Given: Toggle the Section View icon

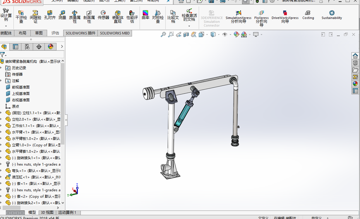Looking at the screenshot, I should click(x=186, y=34).
